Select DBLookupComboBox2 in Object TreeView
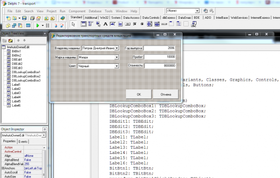Screen dimensions: 280x178 pyautogui.click(x=26, y=76)
